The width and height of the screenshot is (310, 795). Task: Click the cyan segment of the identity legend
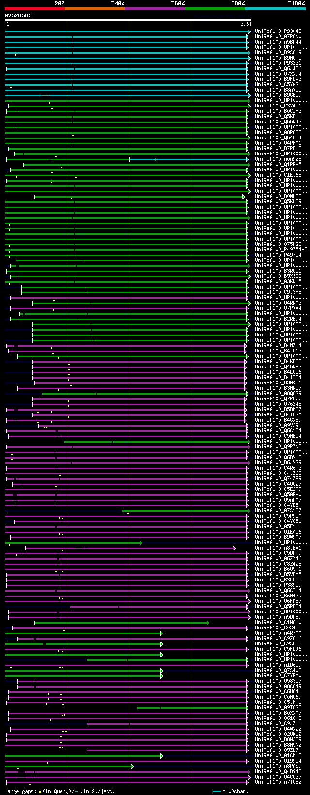[x=275, y=9]
